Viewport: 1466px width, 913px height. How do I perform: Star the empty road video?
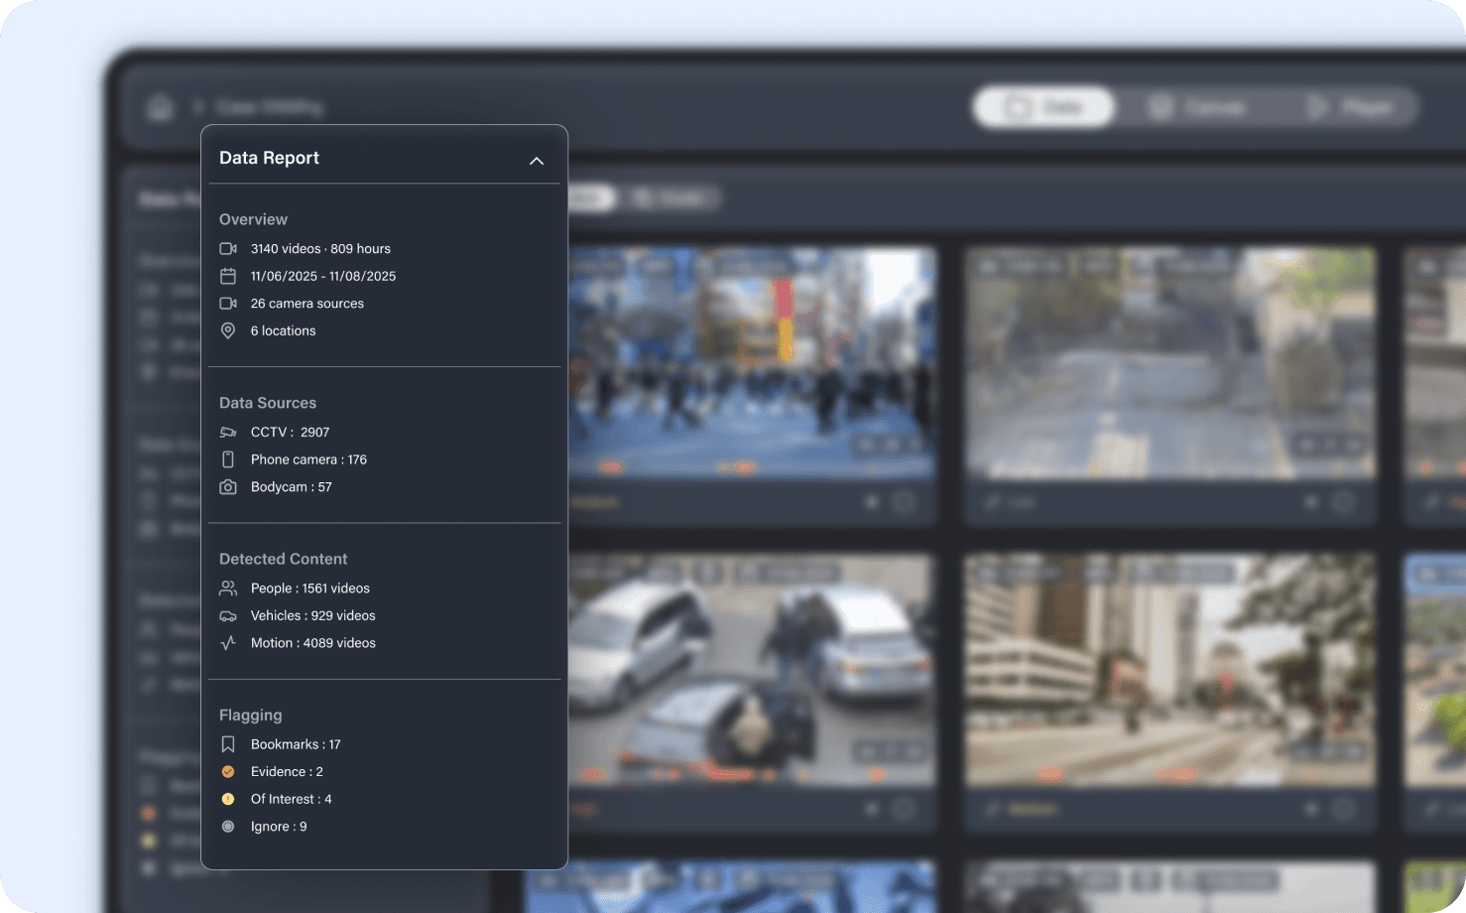pyautogui.click(x=1311, y=503)
